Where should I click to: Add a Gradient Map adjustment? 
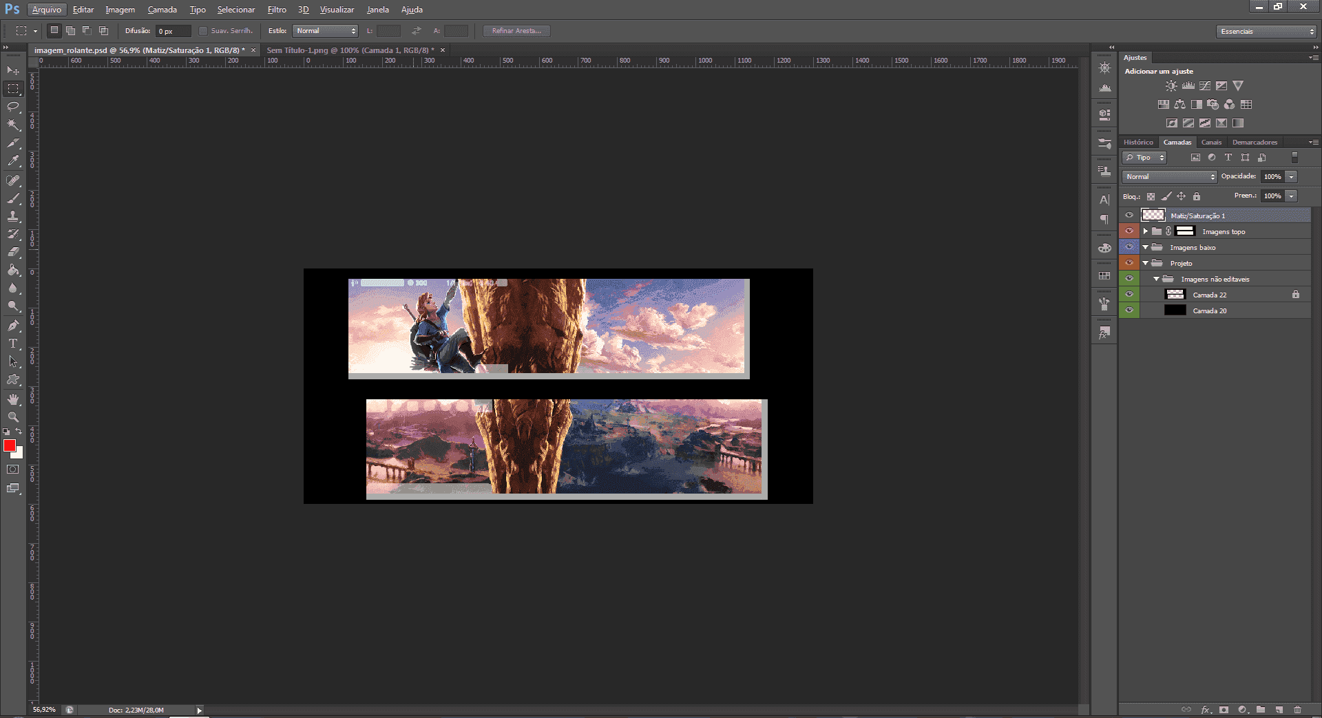1238,123
